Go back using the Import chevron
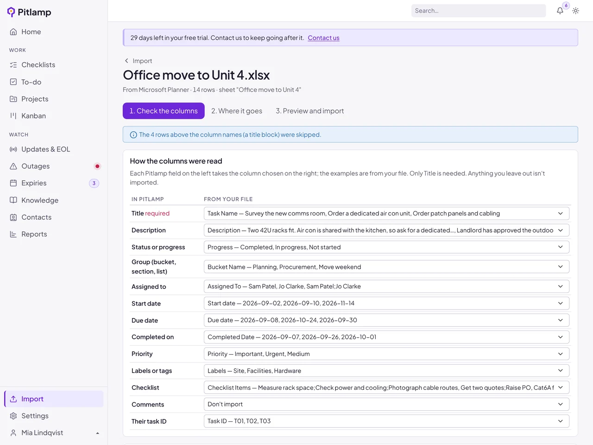Screen dimensions: 593x445 point(126,61)
